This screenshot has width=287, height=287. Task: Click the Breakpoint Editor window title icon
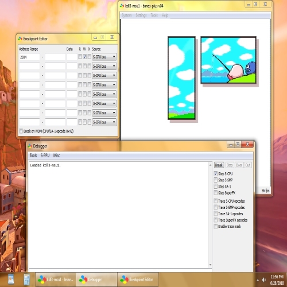(x=20, y=38)
